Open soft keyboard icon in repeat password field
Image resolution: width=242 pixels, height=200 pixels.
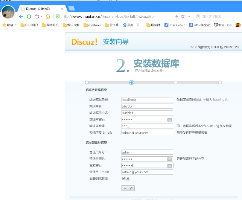coord(169,166)
